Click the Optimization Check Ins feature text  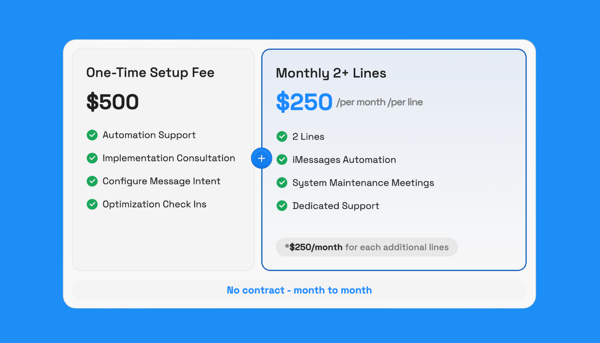pos(154,204)
